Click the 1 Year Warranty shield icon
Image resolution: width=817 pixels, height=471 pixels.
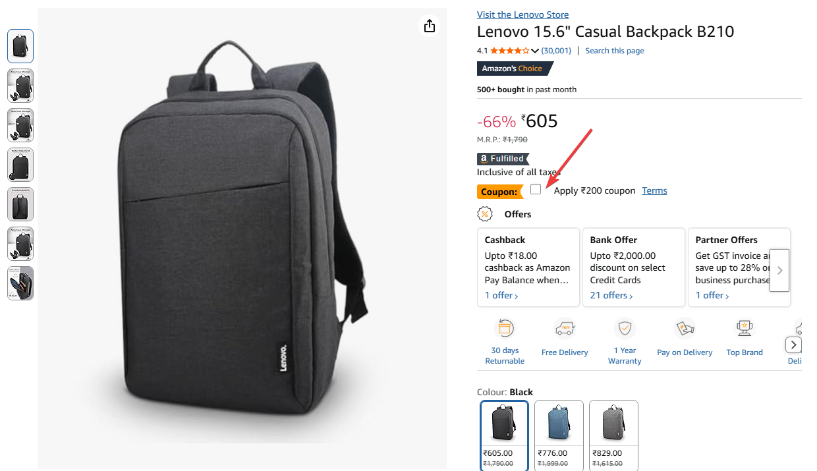pyautogui.click(x=625, y=327)
